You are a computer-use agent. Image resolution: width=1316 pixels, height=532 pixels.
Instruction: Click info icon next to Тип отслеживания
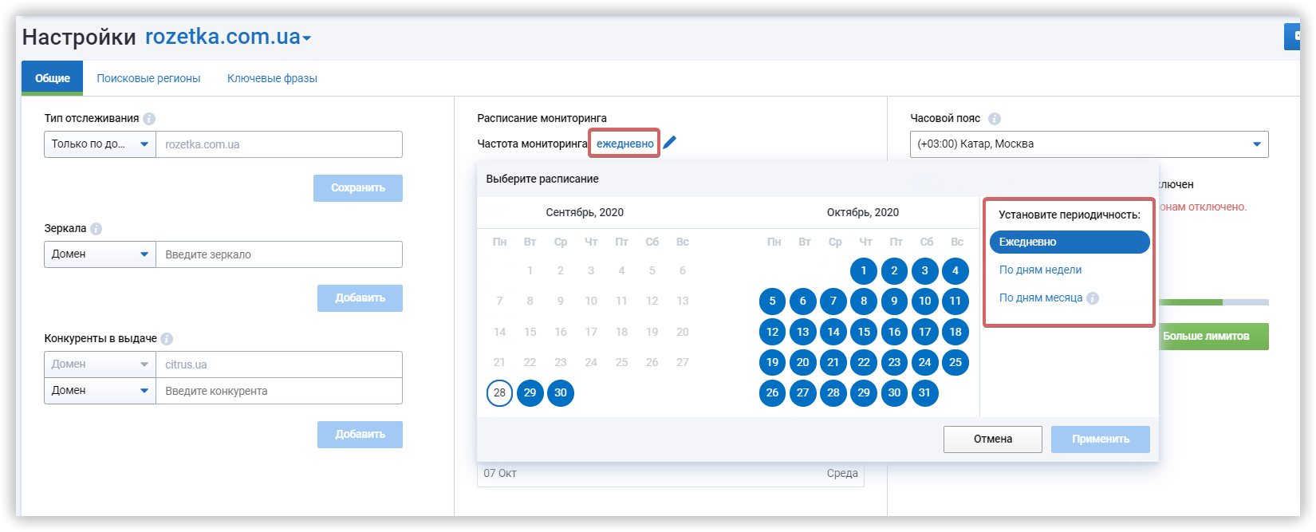tap(149, 119)
